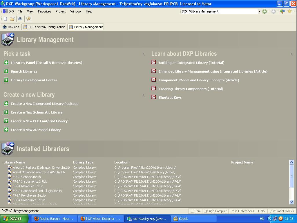Image resolution: width=297 pixels, height=223 pixels.
Task: Open Shortcut Keys document link
Action: coord(170,98)
